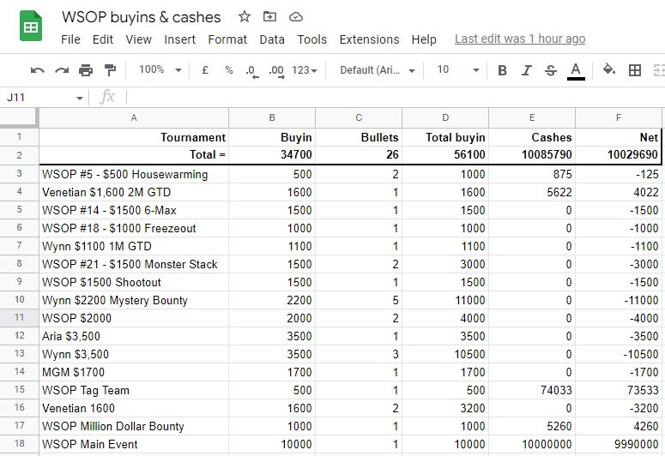
Task: Format as percent
Action: 229,70
